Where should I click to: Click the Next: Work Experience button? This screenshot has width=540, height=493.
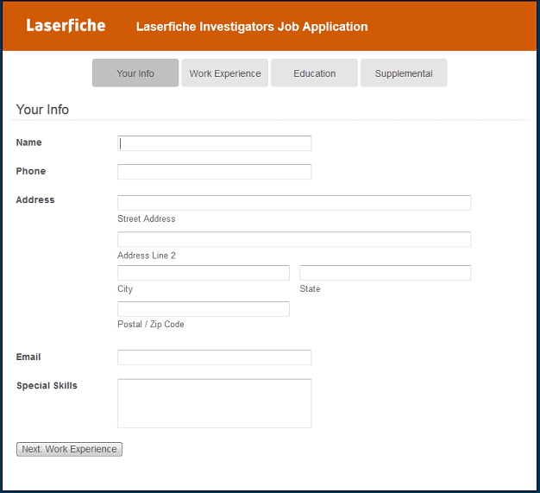(69, 449)
